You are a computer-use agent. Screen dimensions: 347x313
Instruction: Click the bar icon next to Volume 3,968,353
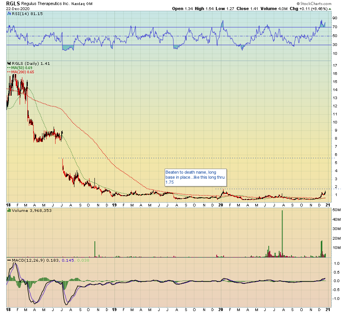click(9, 210)
